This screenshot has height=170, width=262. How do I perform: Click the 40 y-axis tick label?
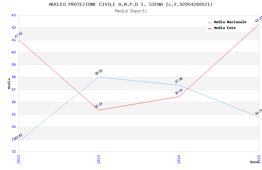(13, 52)
